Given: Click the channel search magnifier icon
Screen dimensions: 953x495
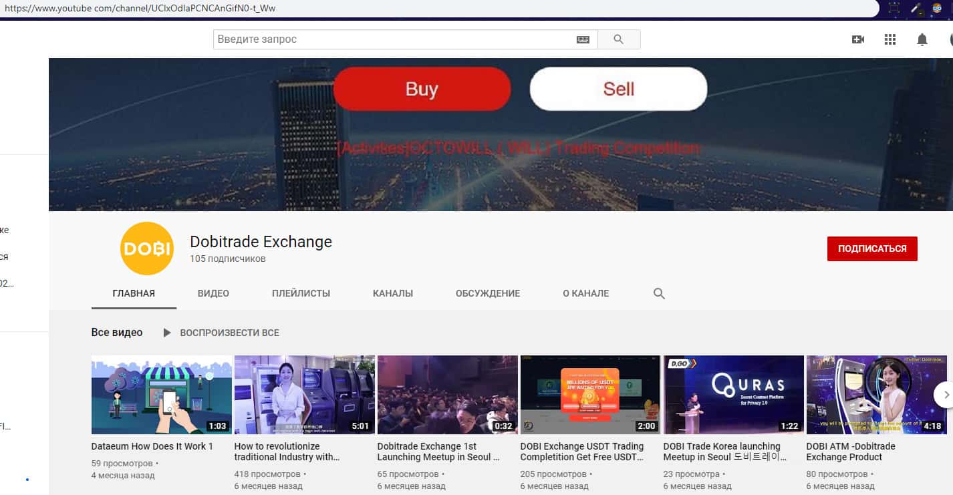Looking at the screenshot, I should coord(659,293).
